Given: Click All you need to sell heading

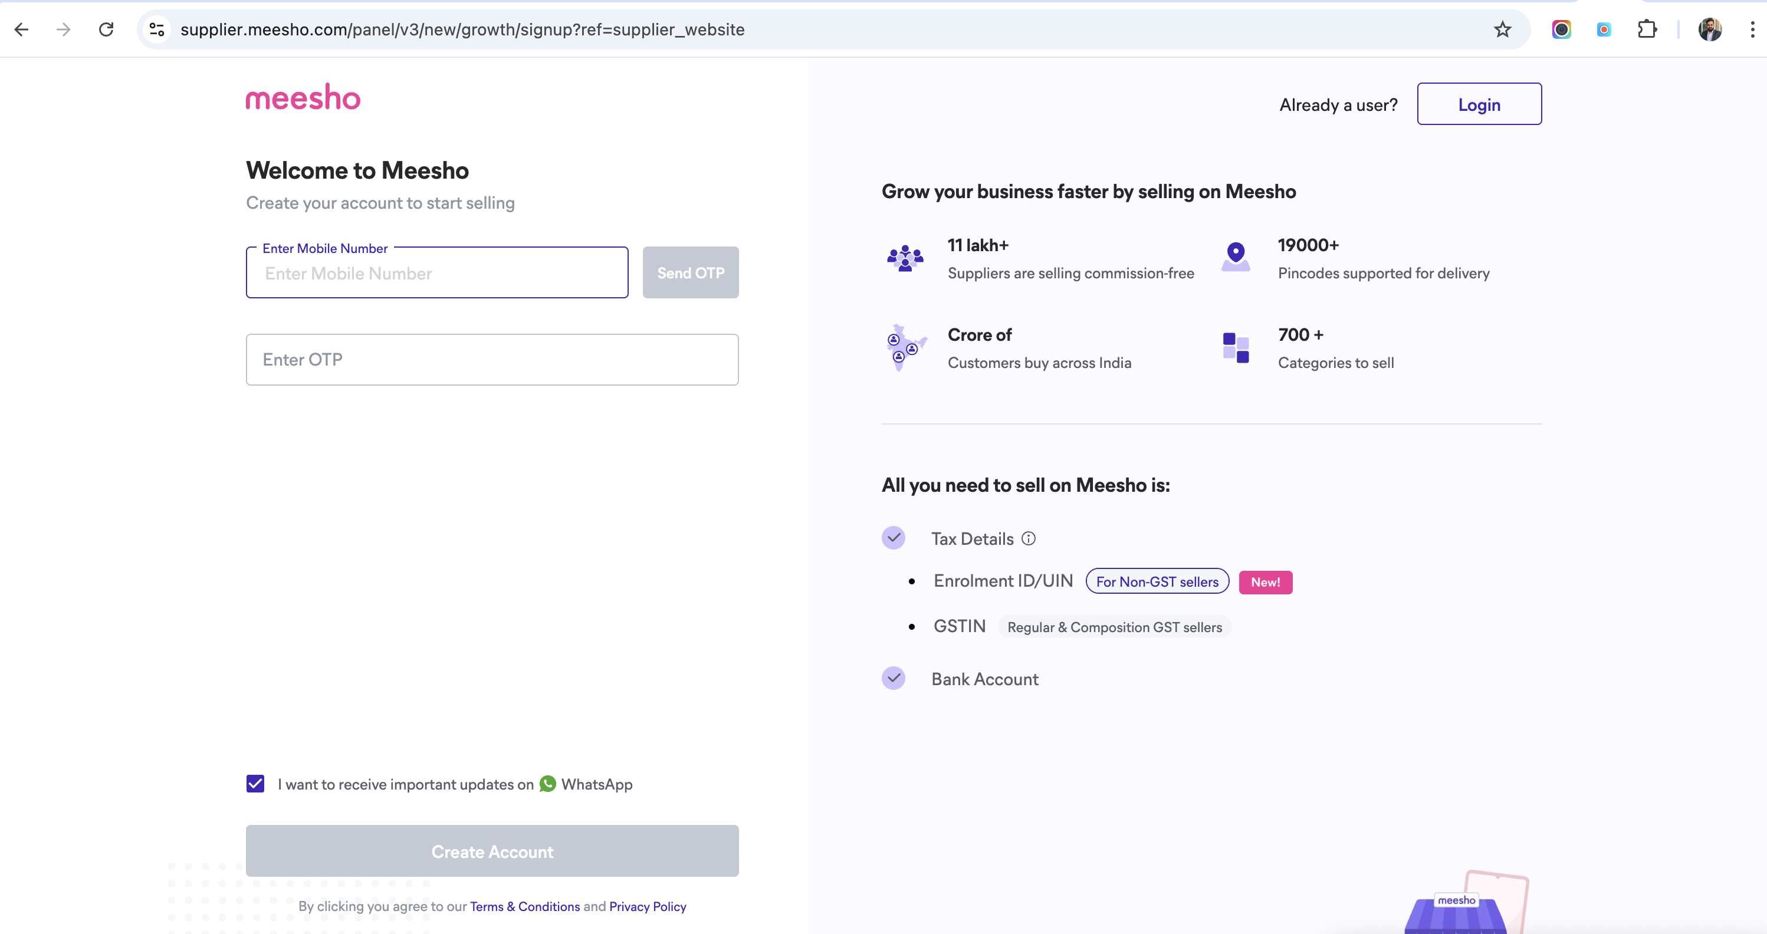Looking at the screenshot, I should tap(1026, 485).
